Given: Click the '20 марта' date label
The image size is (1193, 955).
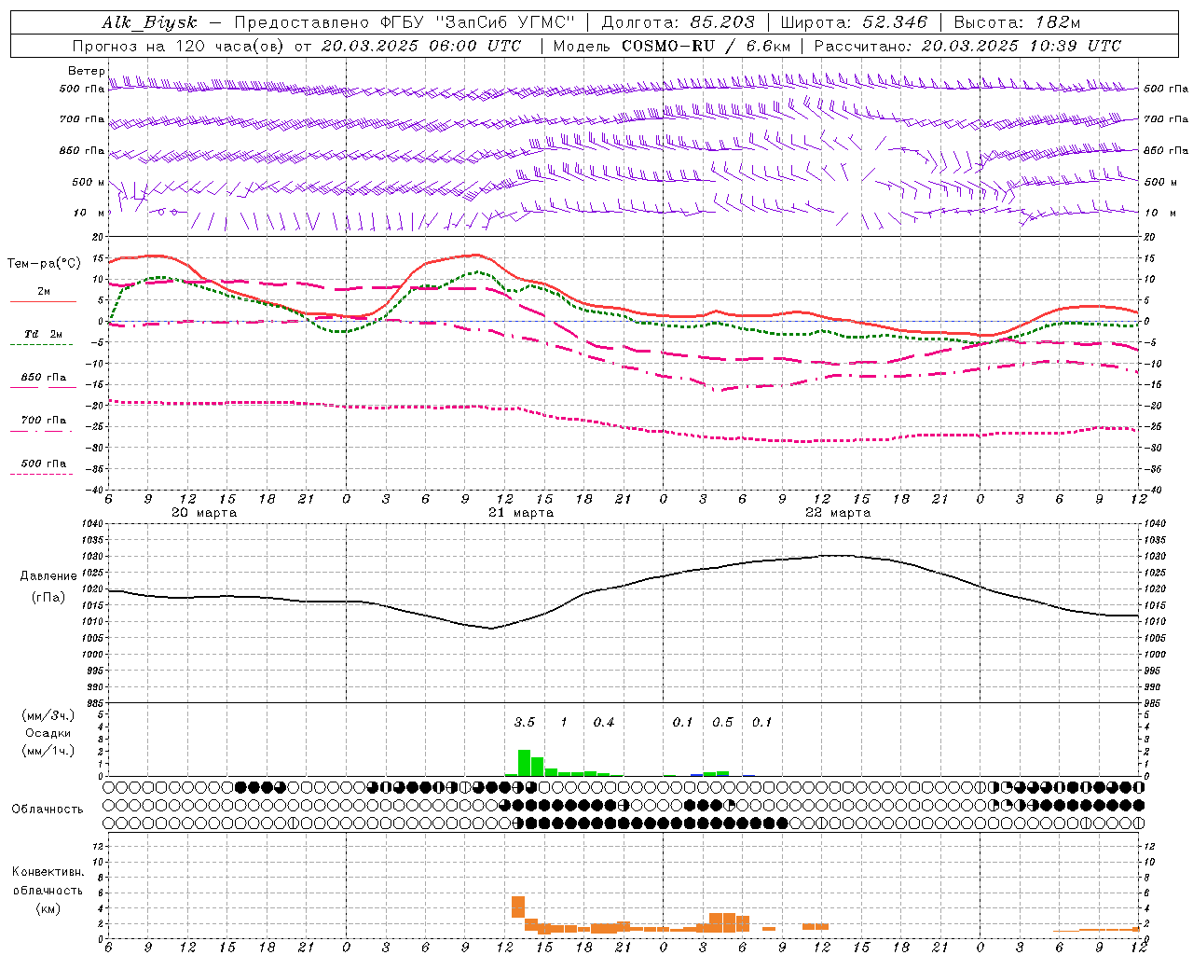Looking at the screenshot, I should [204, 513].
